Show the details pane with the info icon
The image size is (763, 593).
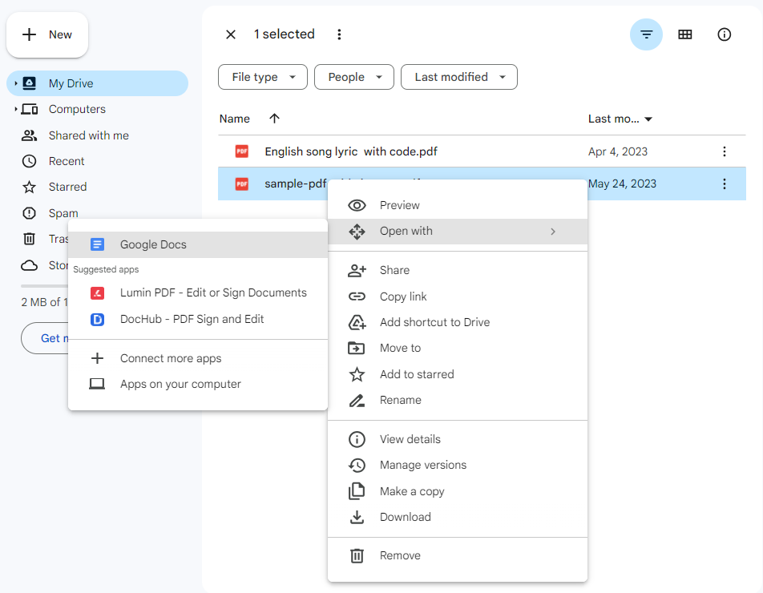pyautogui.click(x=724, y=34)
